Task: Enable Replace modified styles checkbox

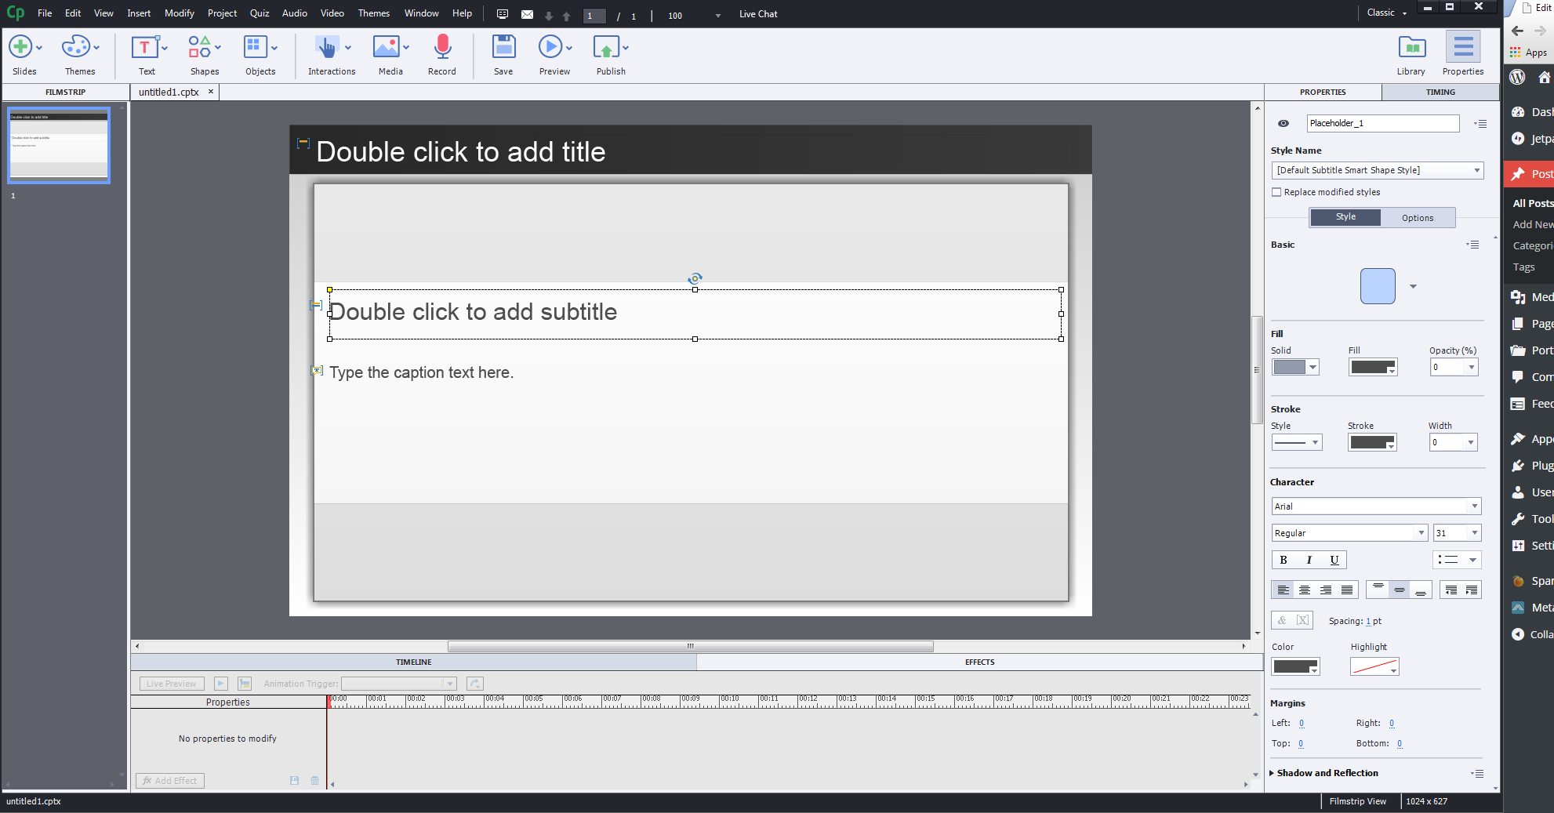Action: tap(1276, 192)
